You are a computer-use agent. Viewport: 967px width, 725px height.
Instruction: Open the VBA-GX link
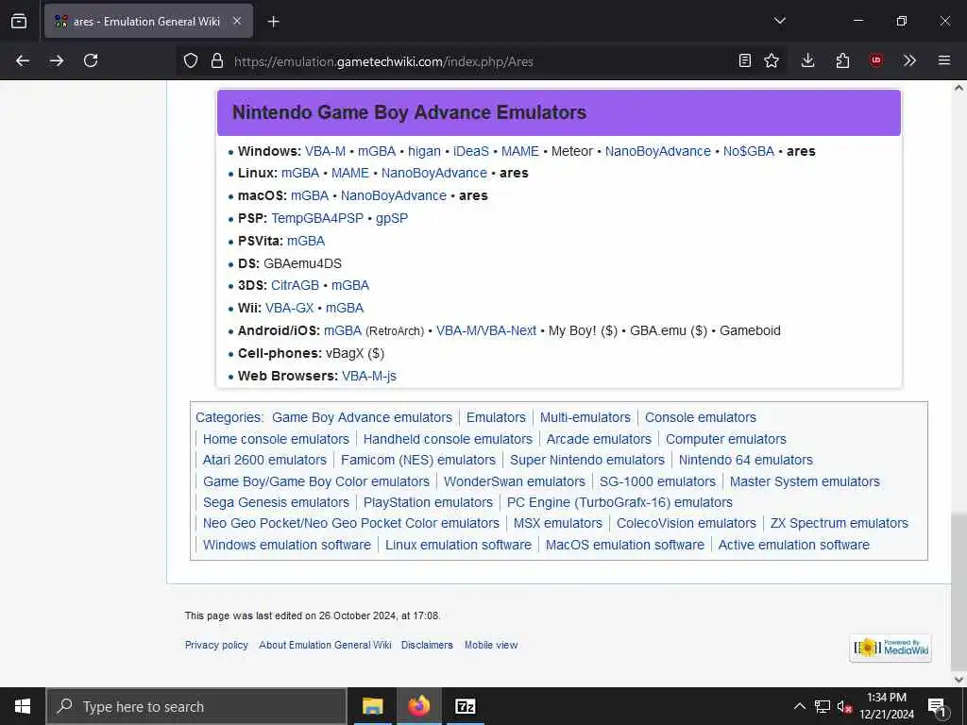click(x=289, y=308)
